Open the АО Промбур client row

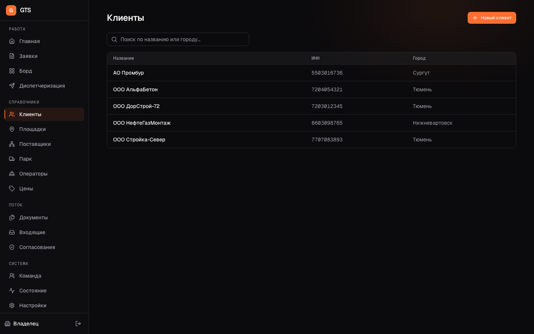coord(311,73)
